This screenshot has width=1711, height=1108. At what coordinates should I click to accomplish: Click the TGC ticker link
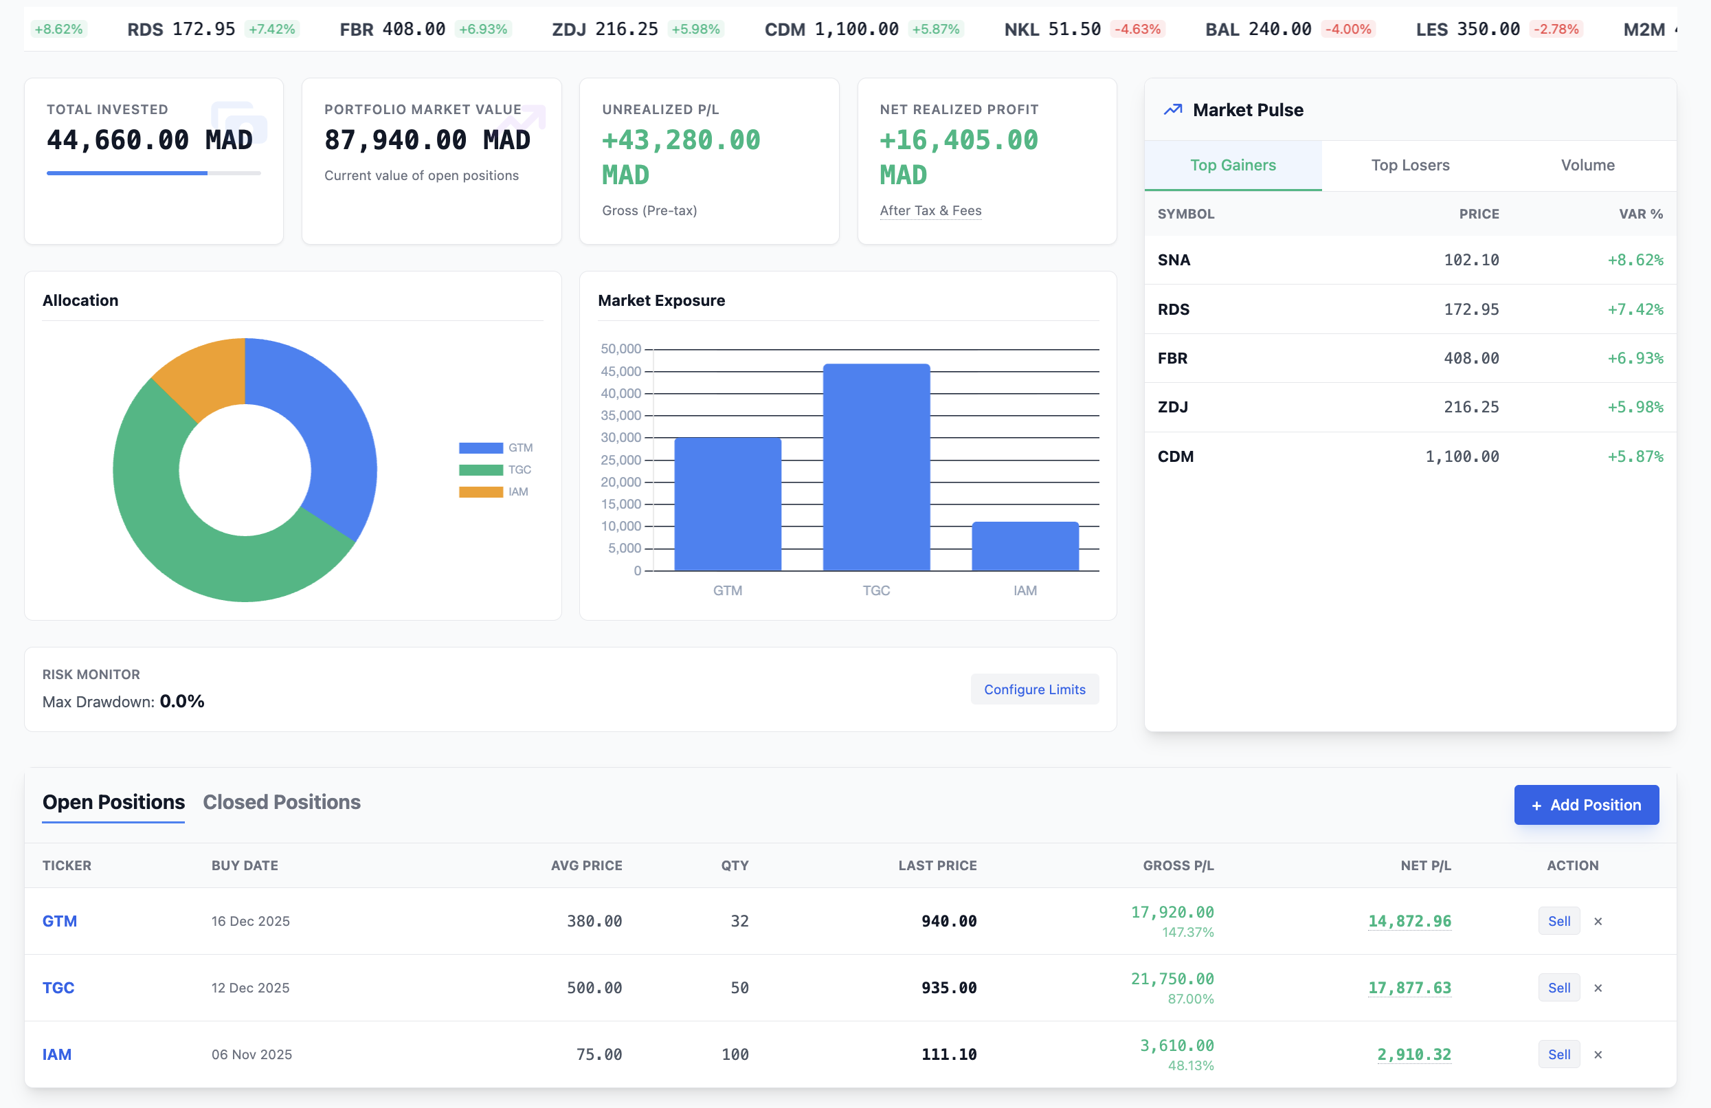click(x=58, y=987)
